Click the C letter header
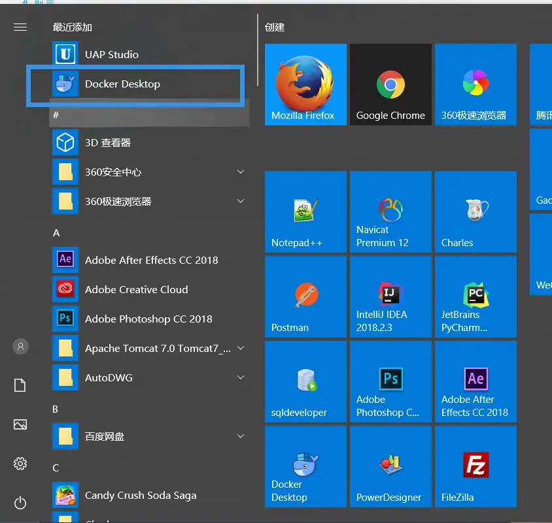552x523 pixels. [56, 468]
